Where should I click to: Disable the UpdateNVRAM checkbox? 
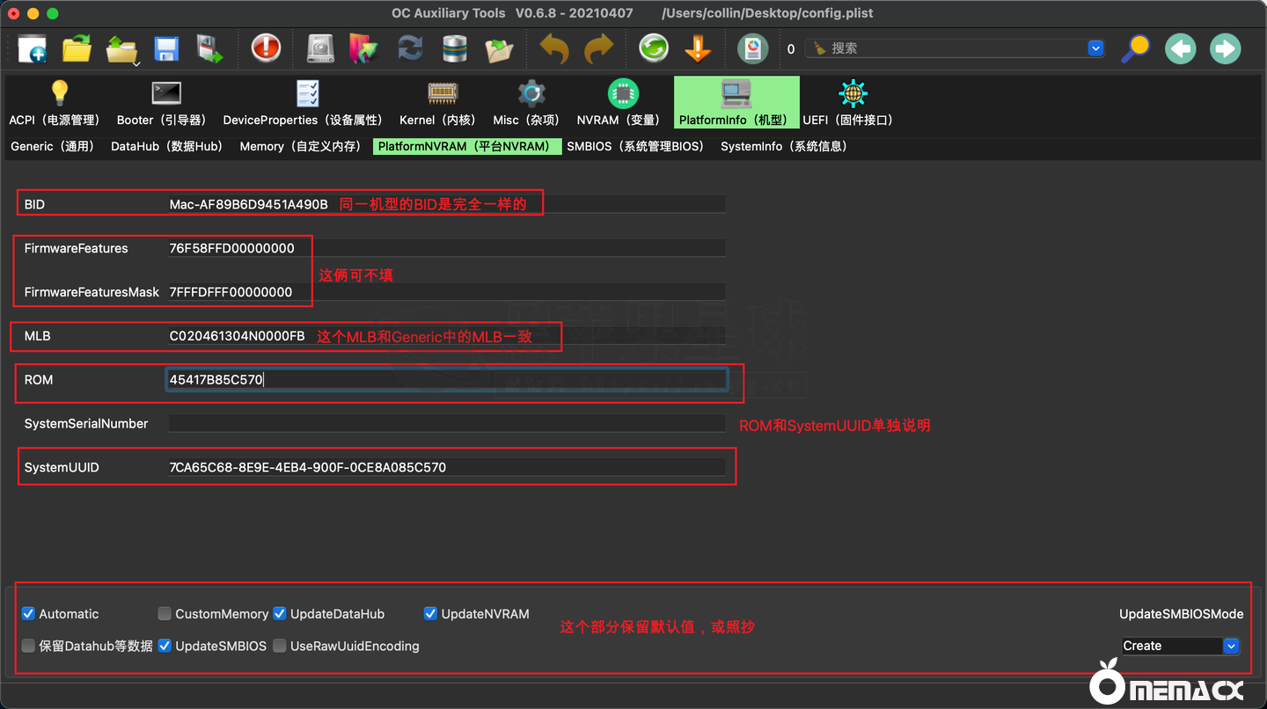click(430, 614)
